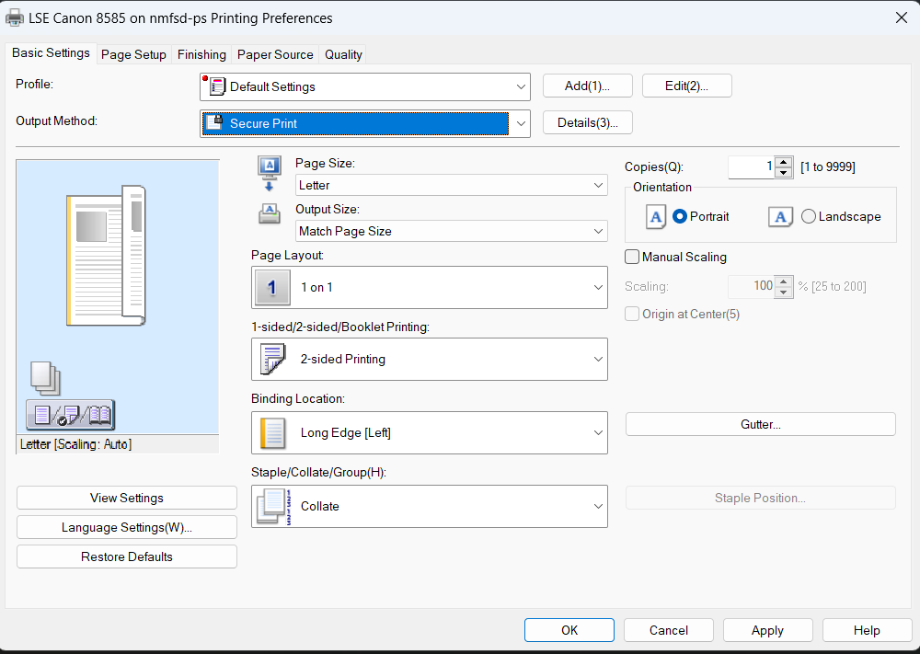Increase copies with the up arrow
This screenshot has width=920, height=654.
pos(784,162)
